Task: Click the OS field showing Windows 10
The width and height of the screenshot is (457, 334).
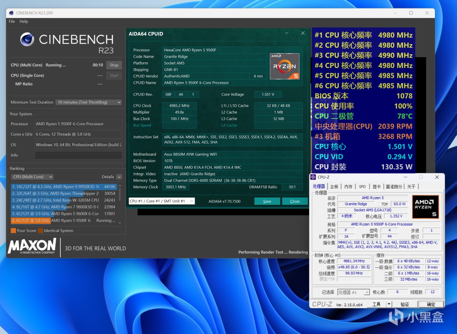Action: [x=78, y=145]
